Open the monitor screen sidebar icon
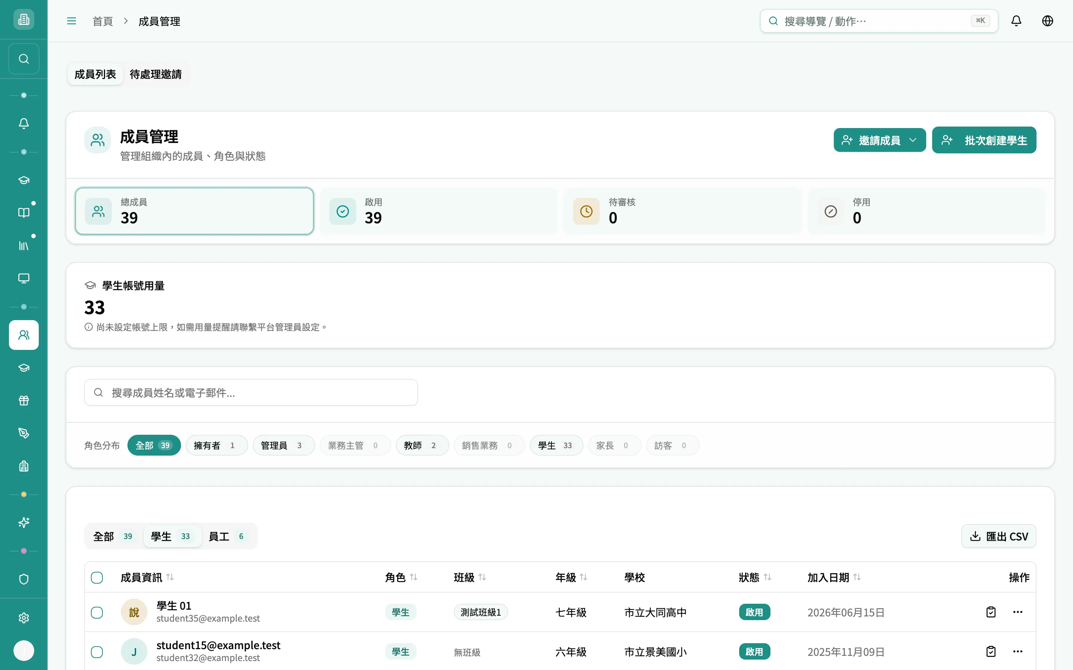1073x670 pixels. pyautogui.click(x=23, y=278)
